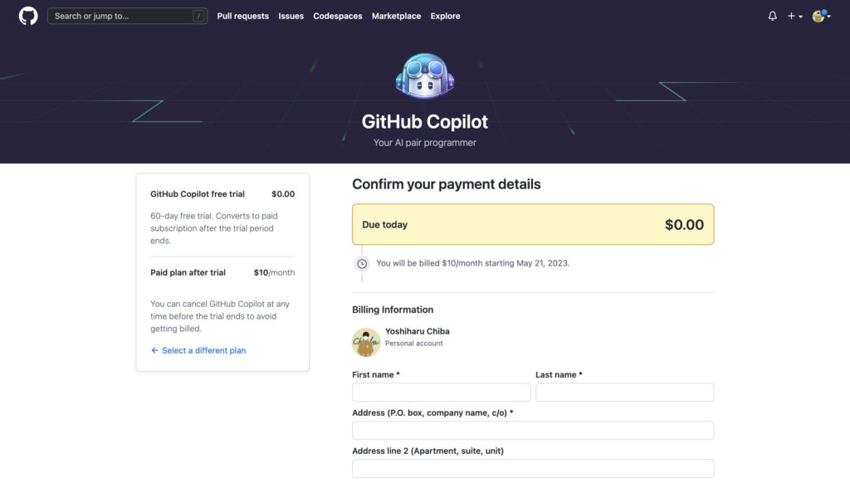Click the GitHub octocat logo
The height and width of the screenshot is (483, 850).
pyautogui.click(x=27, y=15)
